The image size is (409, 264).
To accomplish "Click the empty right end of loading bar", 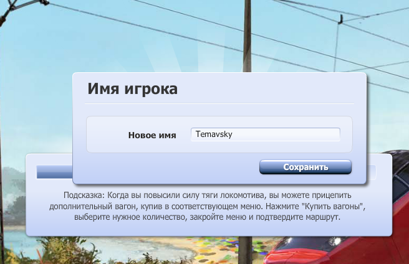I will pos(371,172).
